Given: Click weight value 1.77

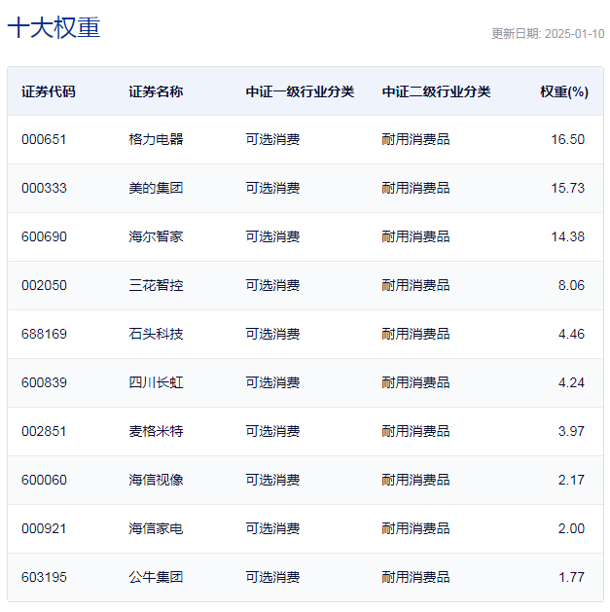Looking at the screenshot, I should (571, 577).
